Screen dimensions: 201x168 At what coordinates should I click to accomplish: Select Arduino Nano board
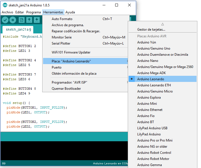162,61
